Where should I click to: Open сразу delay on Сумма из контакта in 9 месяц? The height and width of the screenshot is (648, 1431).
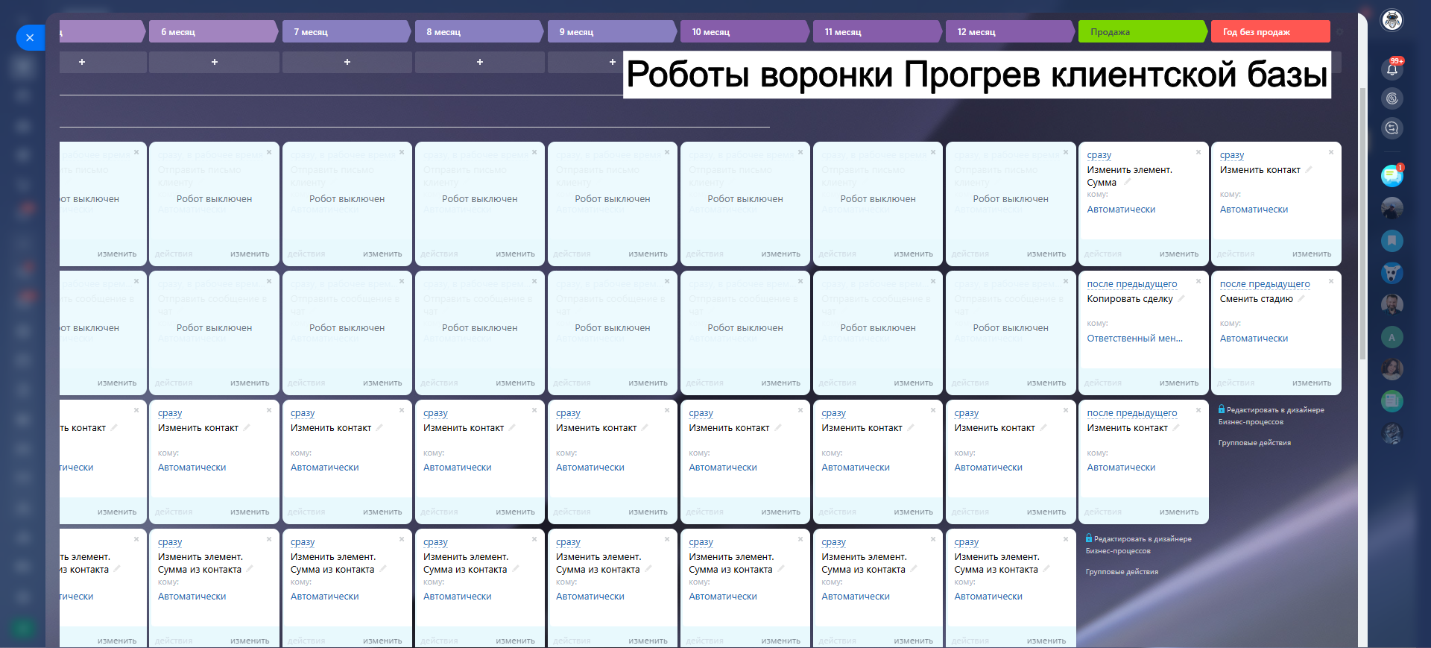pos(568,542)
